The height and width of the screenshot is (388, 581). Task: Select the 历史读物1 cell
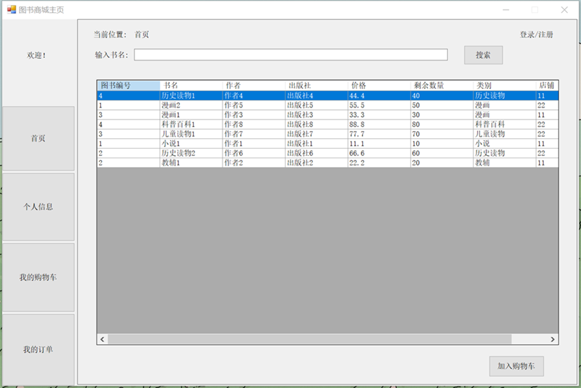[x=191, y=95]
